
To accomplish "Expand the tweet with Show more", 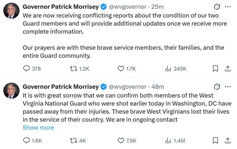I will pos(38,128).
